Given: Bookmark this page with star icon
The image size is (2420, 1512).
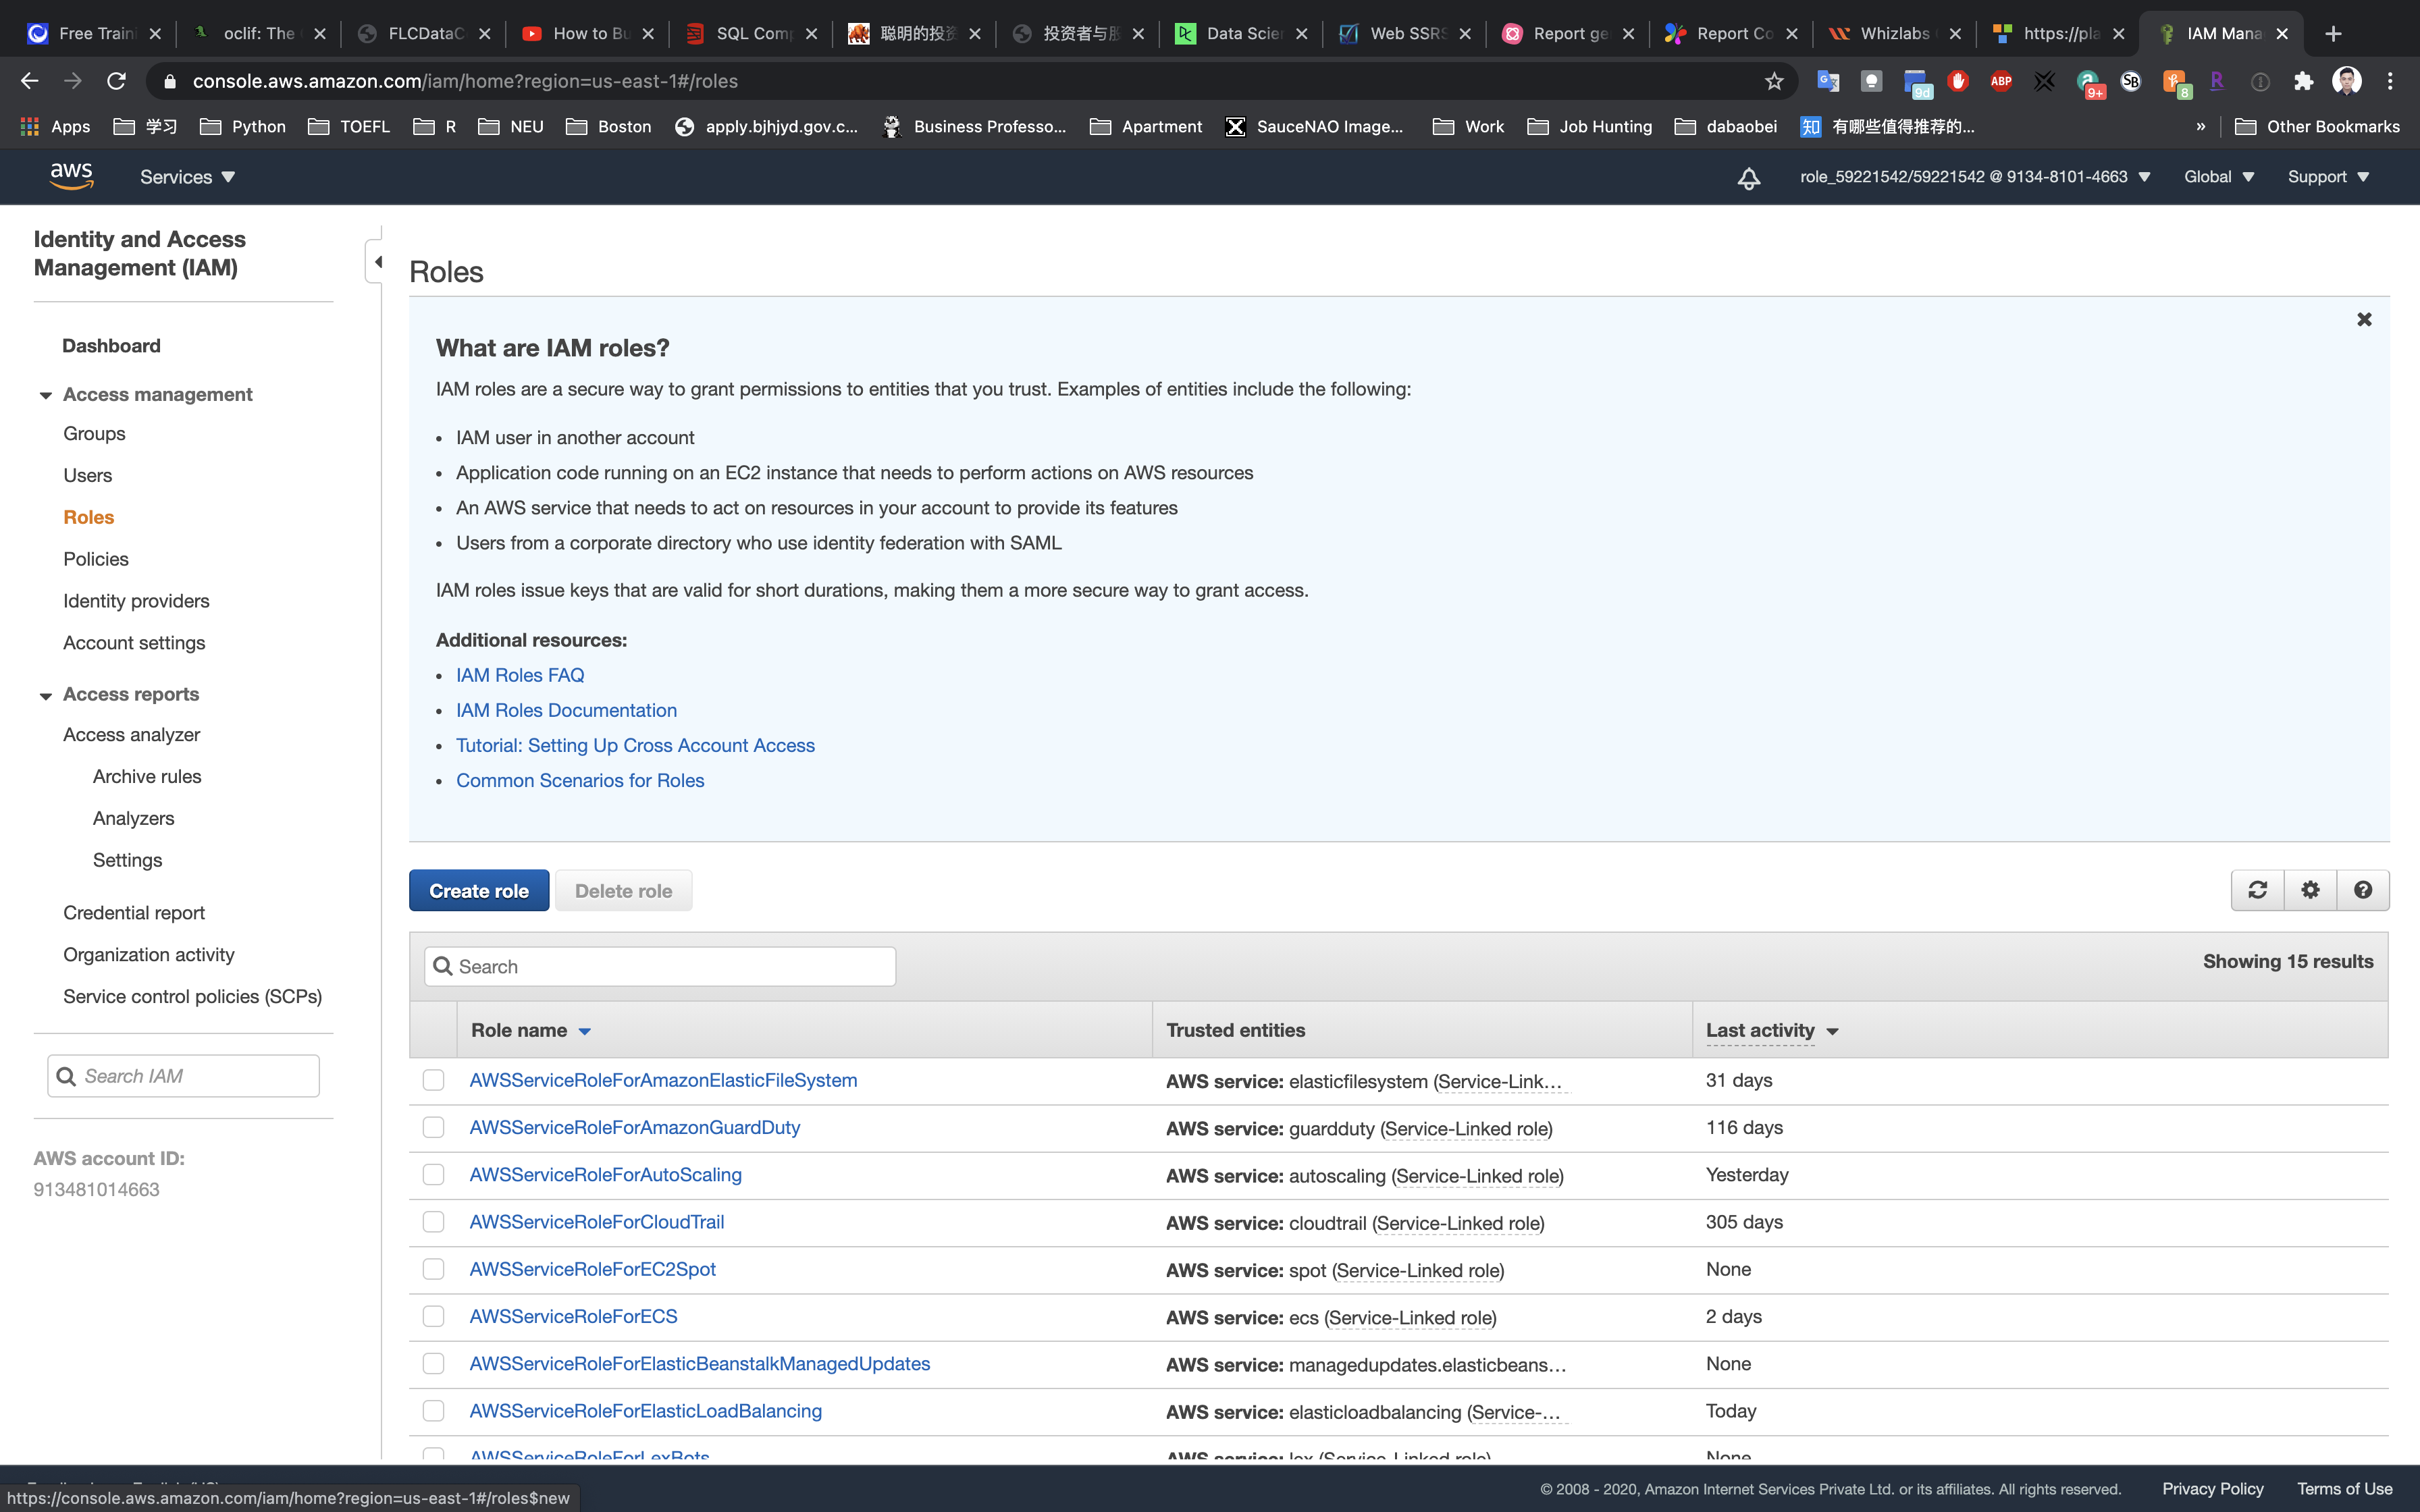Looking at the screenshot, I should 1773,81.
